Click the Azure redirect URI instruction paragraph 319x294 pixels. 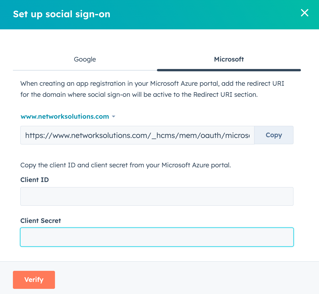click(x=152, y=89)
